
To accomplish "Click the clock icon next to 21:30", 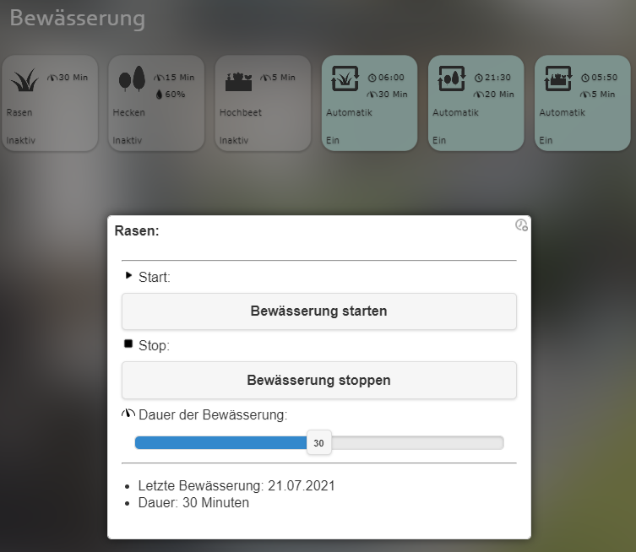I will click(x=479, y=78).
